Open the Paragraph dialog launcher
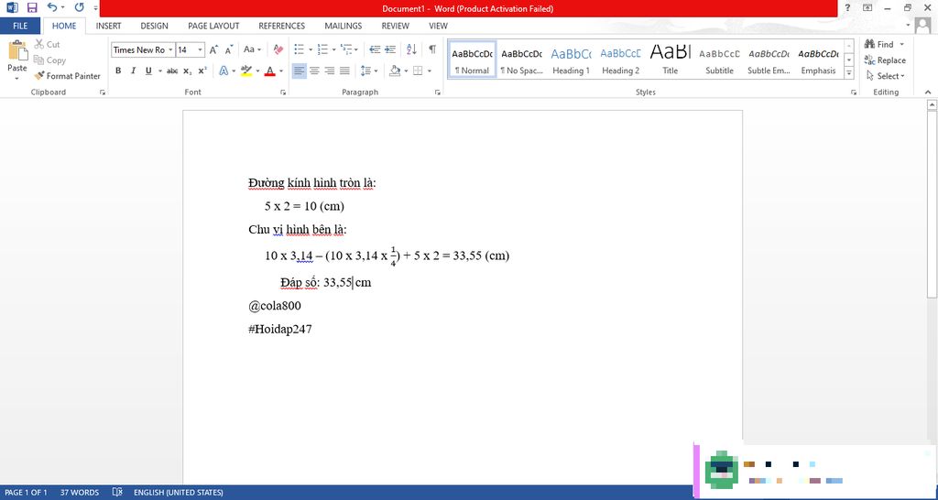The height and width of the screenshot is (500, 938). 438,92
